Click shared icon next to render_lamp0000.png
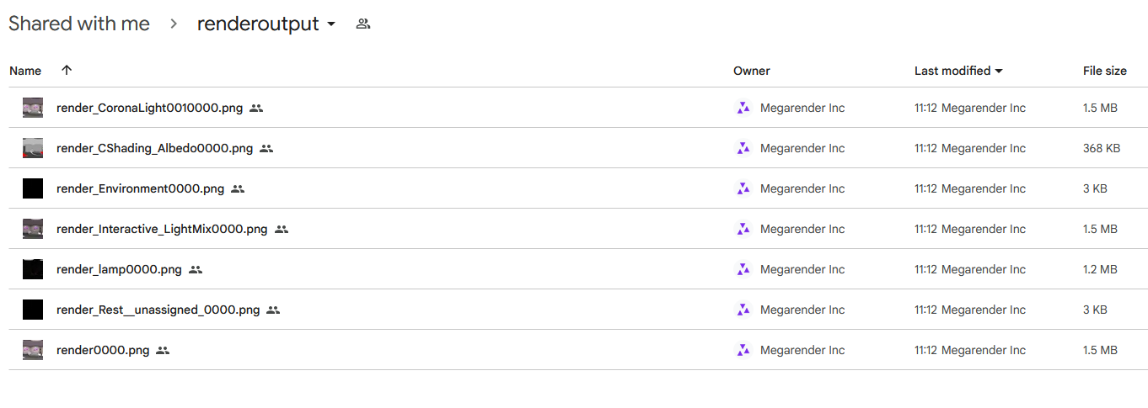Viewport: 1148px width, 408px height. (196, 270)
